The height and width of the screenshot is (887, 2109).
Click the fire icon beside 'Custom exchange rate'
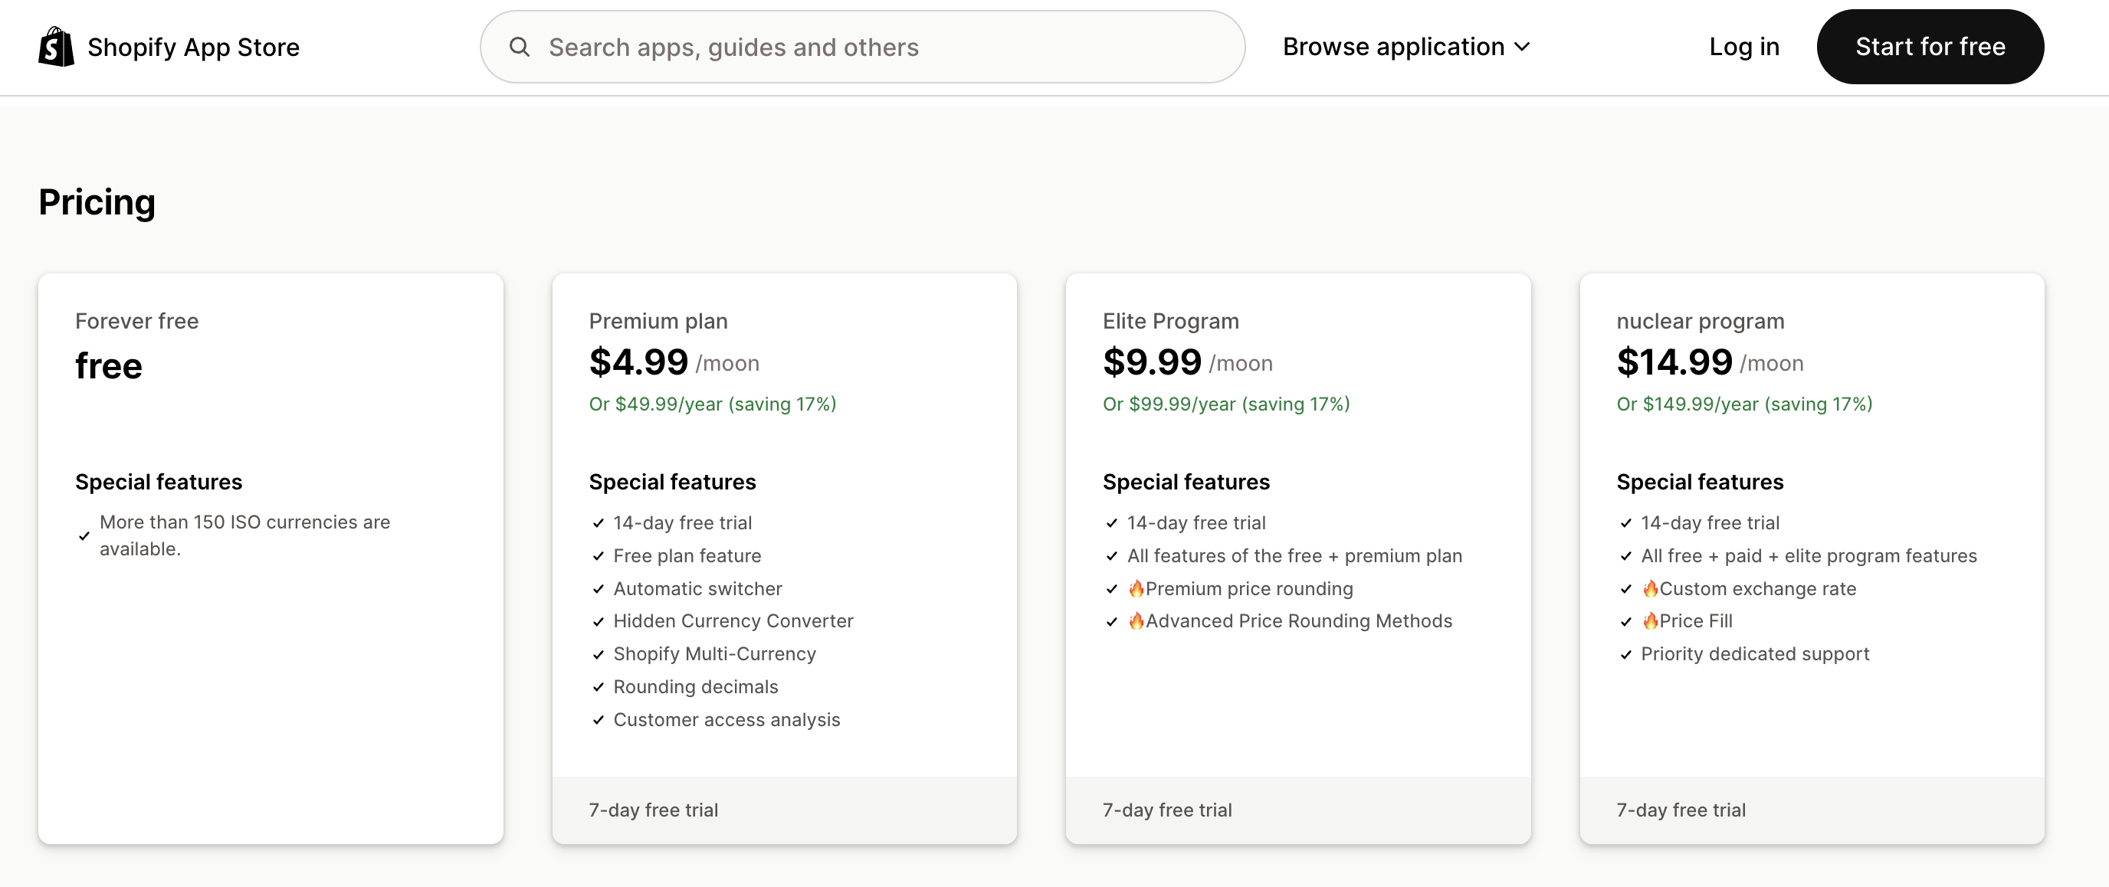(1651, 588)
